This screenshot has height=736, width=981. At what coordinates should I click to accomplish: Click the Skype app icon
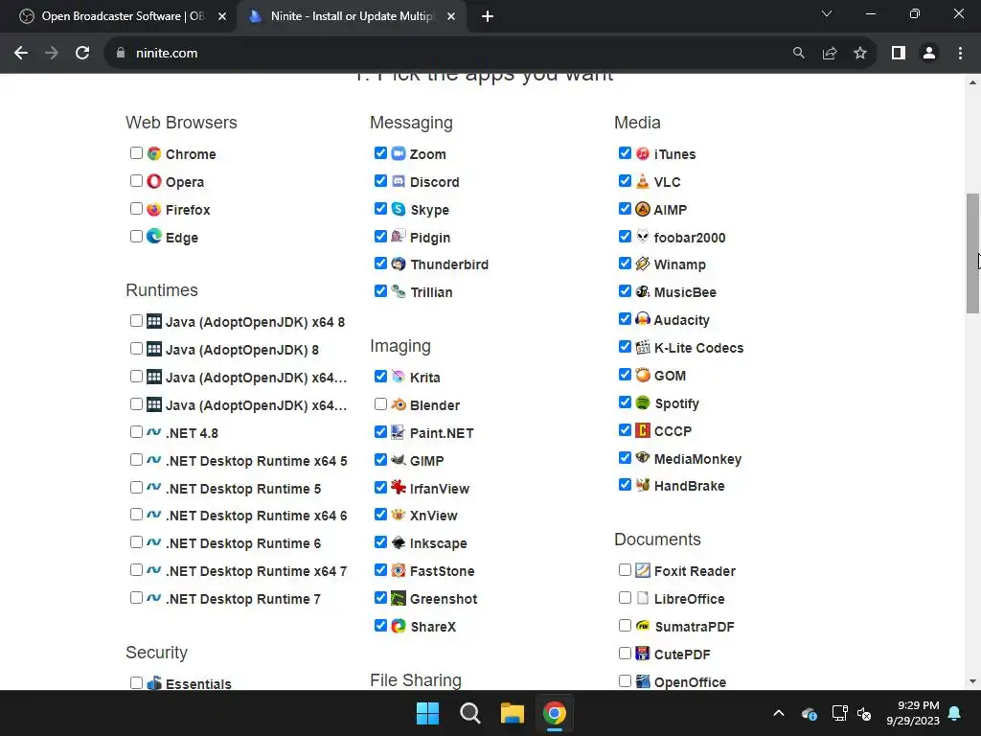399,209
